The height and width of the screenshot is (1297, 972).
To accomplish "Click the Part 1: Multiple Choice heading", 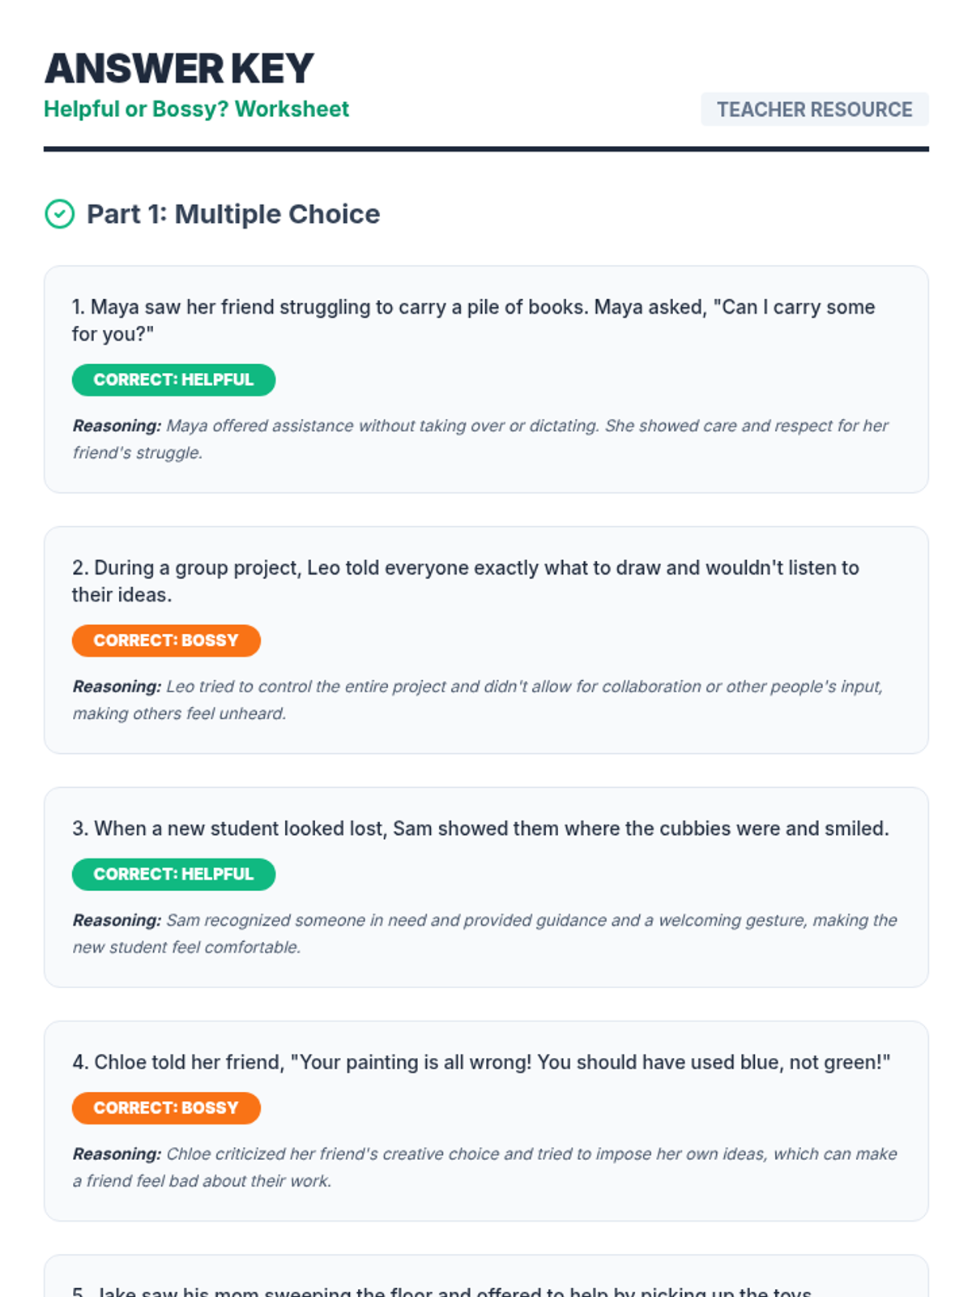I will pos(233,214).
